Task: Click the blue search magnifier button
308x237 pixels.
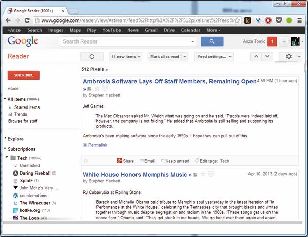Action: click(x=212, y=41)
